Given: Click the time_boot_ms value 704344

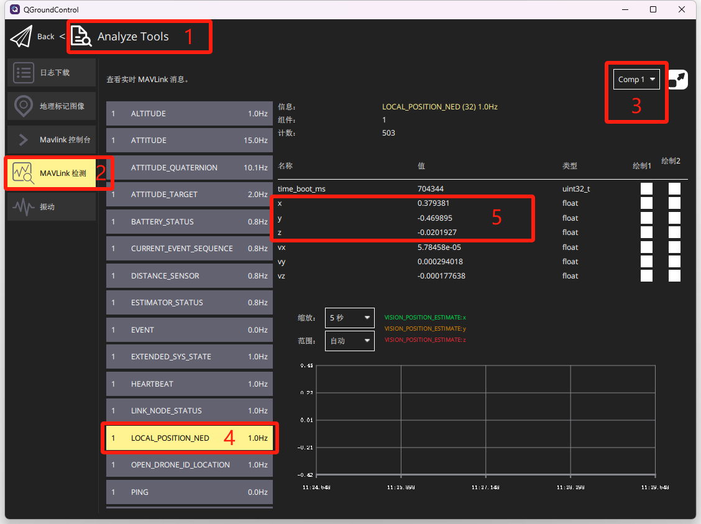Looking at the screenshot, I should pos(431,189).
